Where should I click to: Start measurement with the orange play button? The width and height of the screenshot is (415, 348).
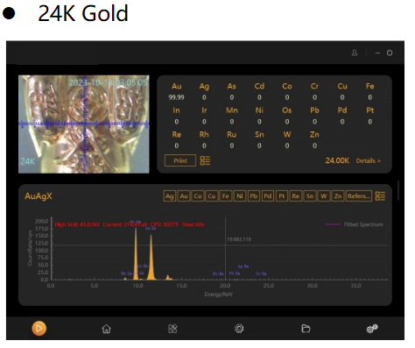[39, 329]
